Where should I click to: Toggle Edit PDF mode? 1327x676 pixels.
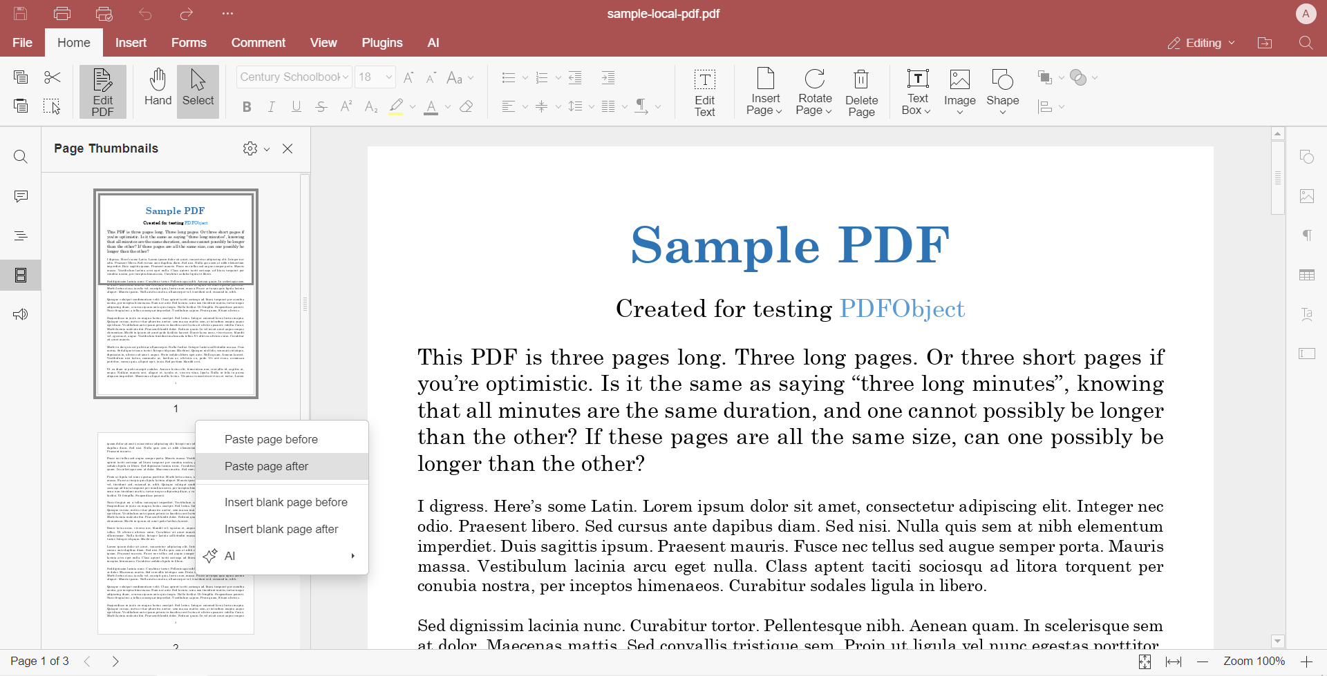coord(103,92)
